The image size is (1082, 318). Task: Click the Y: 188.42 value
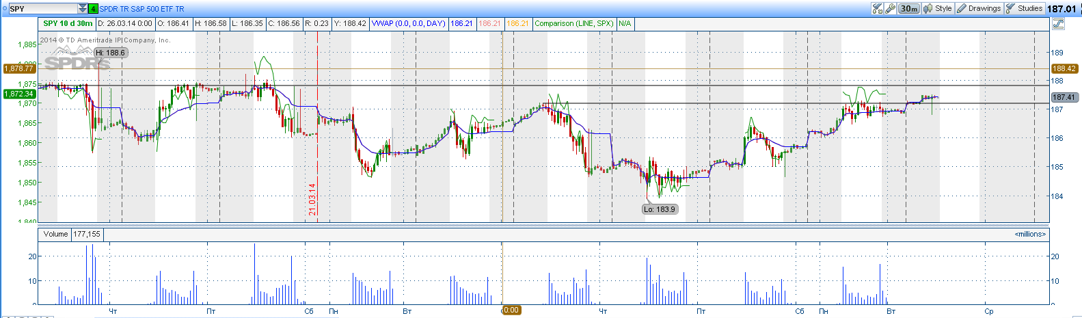point(350,23)
